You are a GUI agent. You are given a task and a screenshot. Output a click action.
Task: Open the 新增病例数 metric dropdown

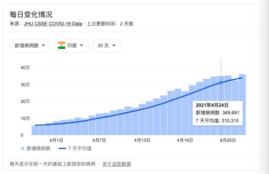(x=30, y=46)
